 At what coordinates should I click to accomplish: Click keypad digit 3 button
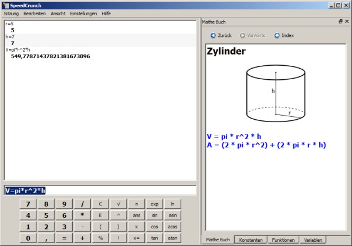[x=64, y=227]
